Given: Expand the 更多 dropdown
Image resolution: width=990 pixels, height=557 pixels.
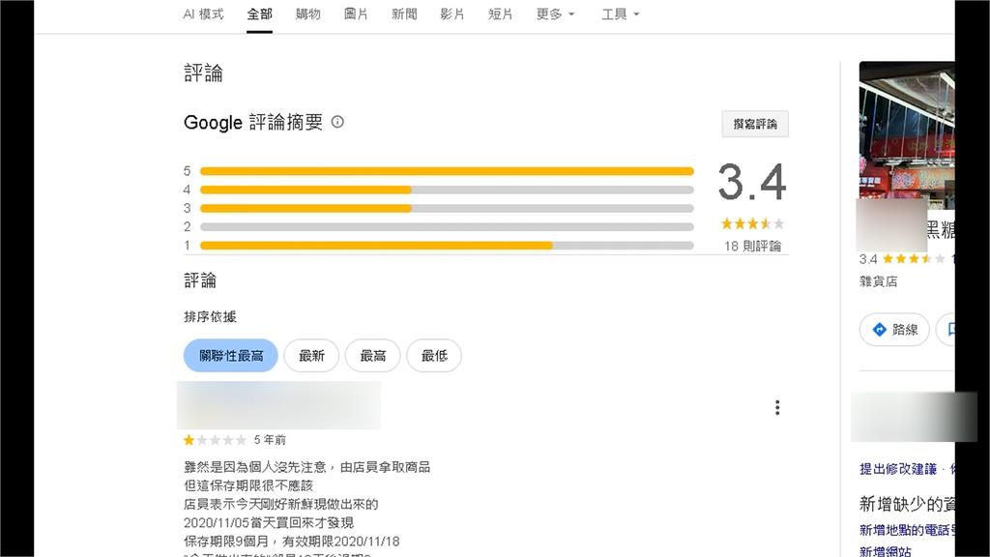Looking at the screenshot, I should pyautogui.click(x=555, y=15).
